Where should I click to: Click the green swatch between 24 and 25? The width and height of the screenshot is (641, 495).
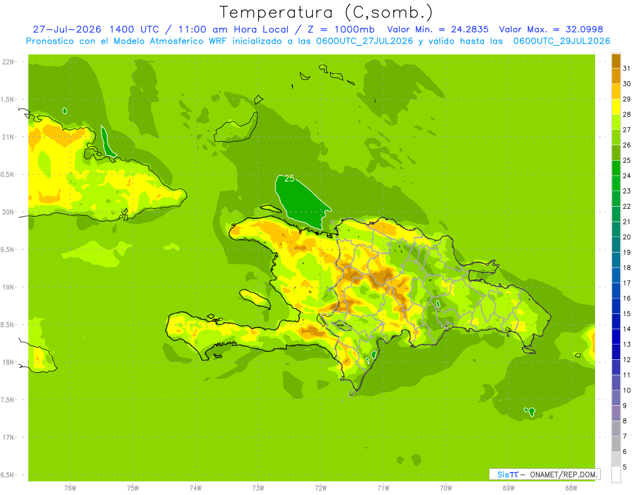616,168
